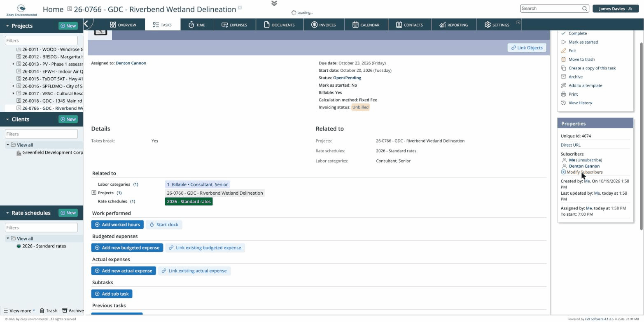Click the Zoey Environmental logo

point(21,10)
